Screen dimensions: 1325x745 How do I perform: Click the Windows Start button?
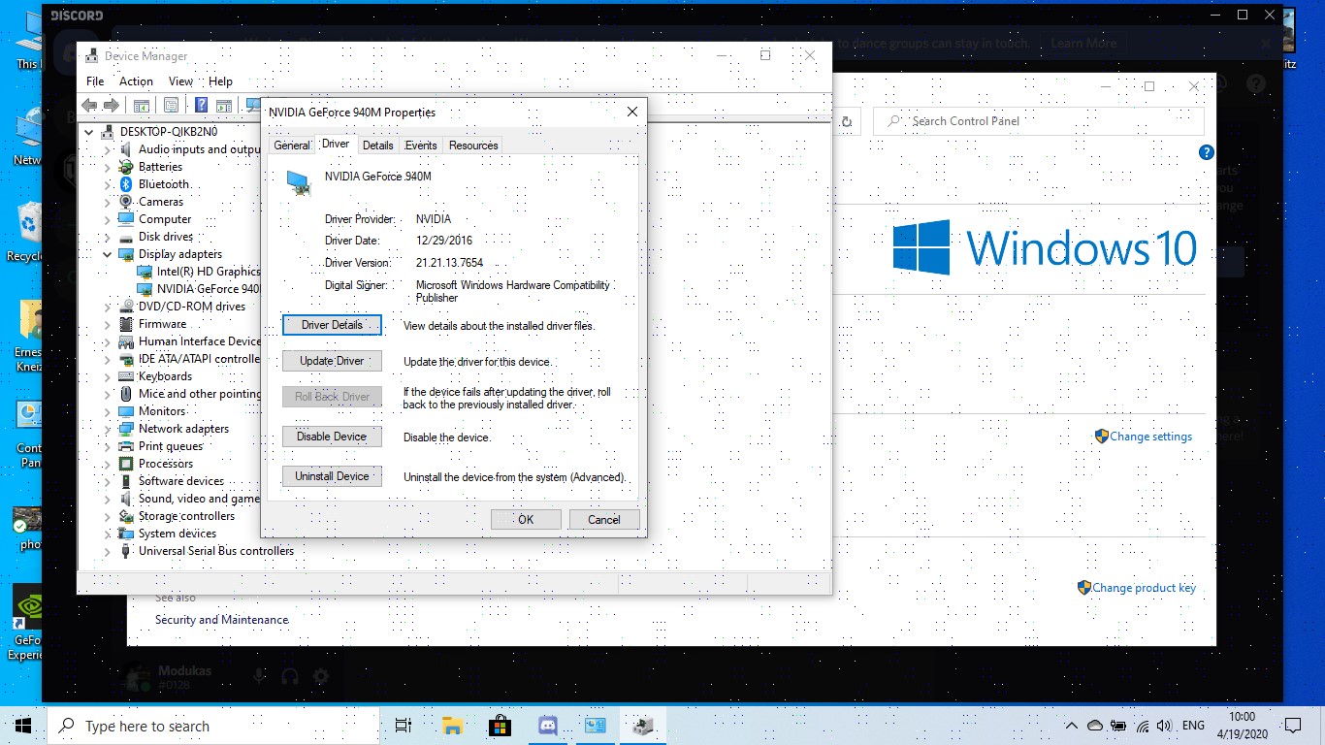coord(23,726)
